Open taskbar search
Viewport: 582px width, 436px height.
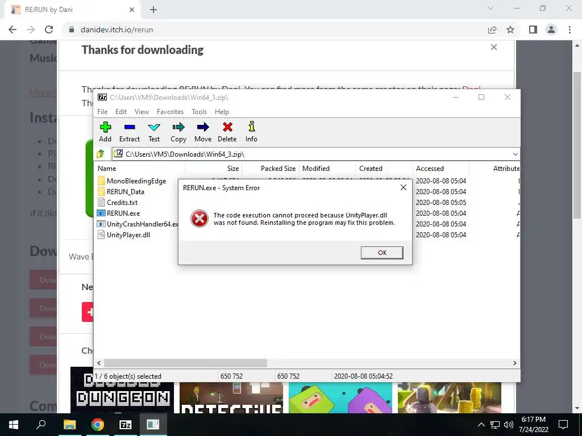(41, 425)
